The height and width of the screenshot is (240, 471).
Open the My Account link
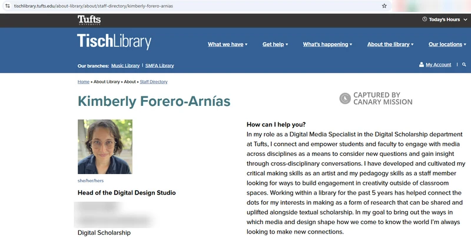point(438,65)
